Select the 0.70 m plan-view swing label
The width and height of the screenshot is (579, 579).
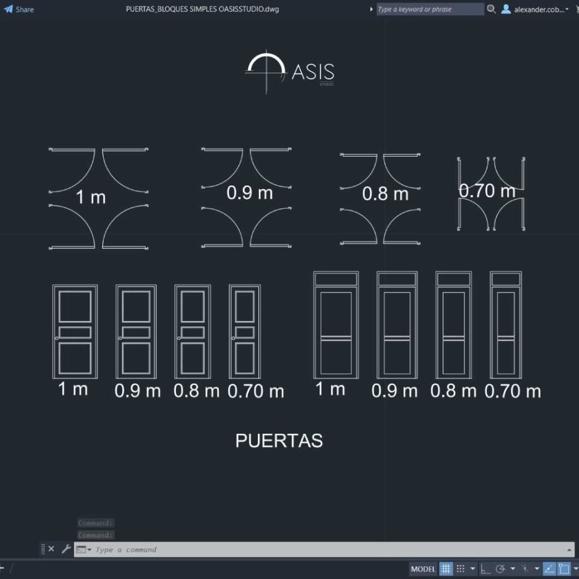coord(487,191)
